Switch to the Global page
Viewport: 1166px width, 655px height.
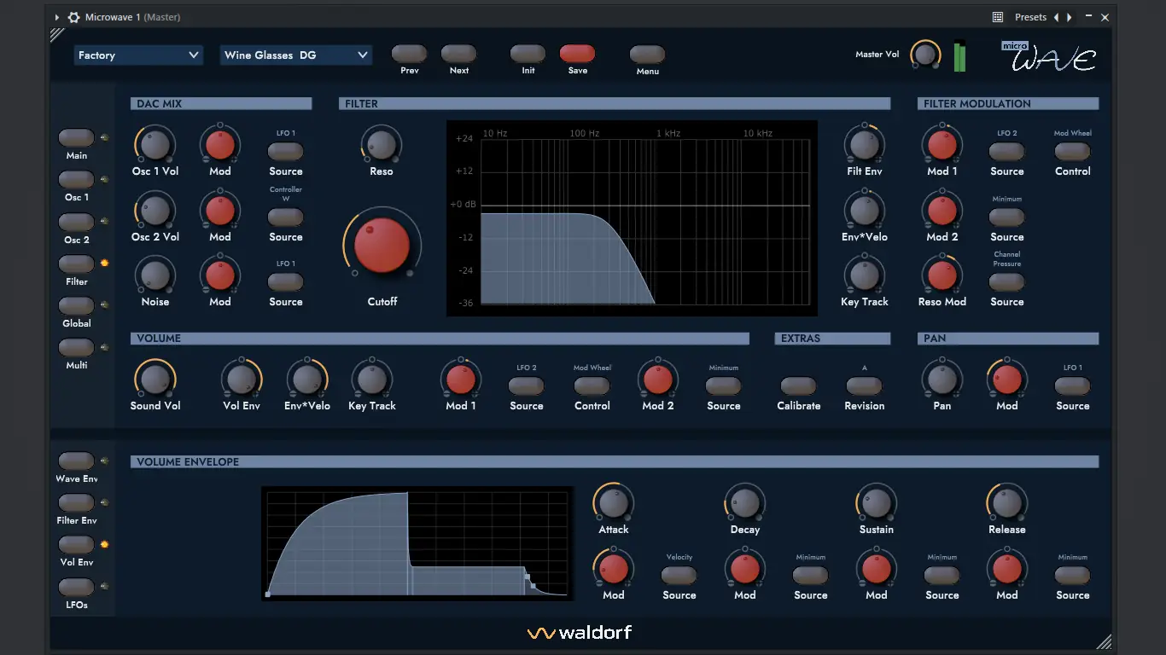pos(76,305)
